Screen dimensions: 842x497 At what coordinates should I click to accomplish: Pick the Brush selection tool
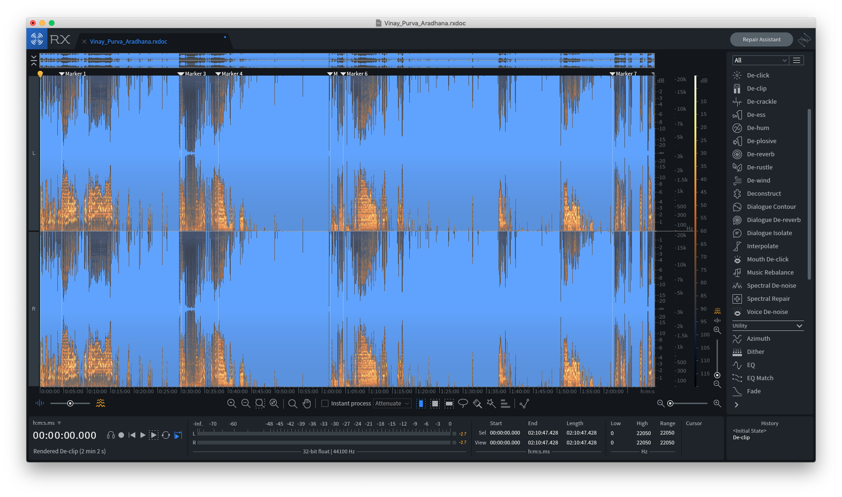click(477, 403)
